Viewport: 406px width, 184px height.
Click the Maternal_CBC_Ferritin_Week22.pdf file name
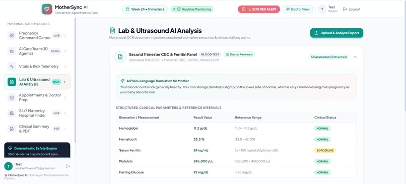click(191, 60)
